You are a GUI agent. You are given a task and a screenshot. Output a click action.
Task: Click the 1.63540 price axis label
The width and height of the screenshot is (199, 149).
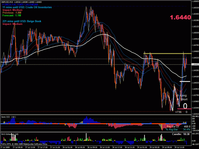tap(195, 108)
